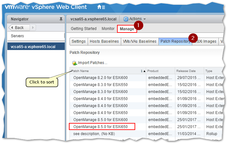Click the Back arrow button
Image resolution: width=228 pixels, height=144 pixels.
19,28
